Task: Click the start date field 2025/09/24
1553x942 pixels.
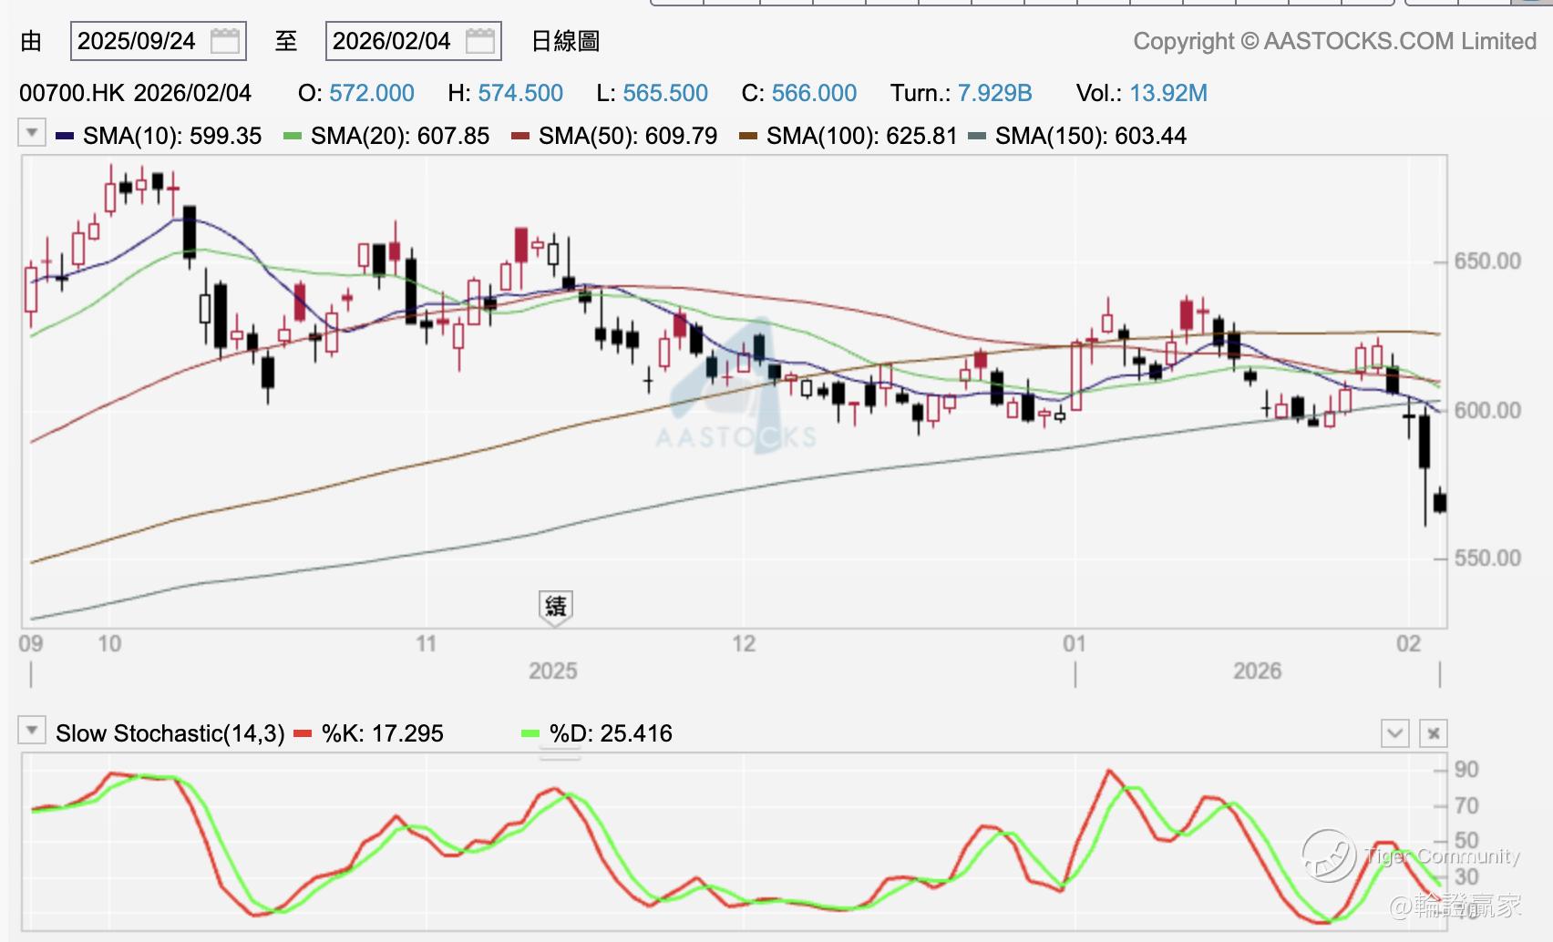Action: click(137, 41)
